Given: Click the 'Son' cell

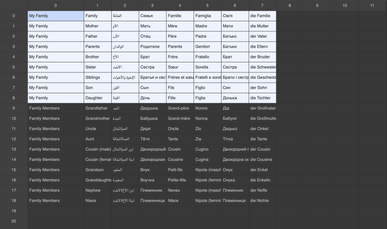Looking at the screenshot, I should (98, 88).
